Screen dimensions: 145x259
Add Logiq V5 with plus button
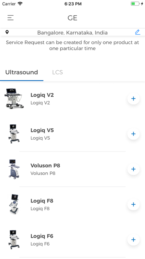point(134,134)
